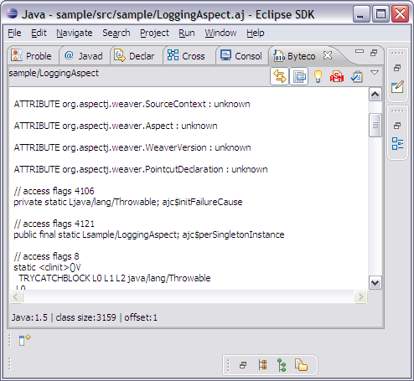
Task: Click the TRYCATCHBLOCK L0 L1 L2 line
Action: coord(115,278)
